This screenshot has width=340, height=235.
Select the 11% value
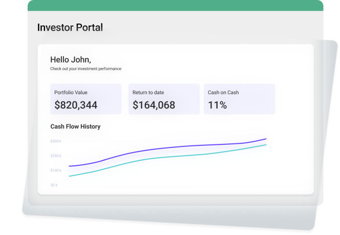217,105
